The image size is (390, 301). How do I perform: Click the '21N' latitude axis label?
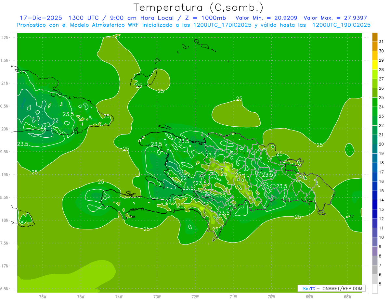5,83
